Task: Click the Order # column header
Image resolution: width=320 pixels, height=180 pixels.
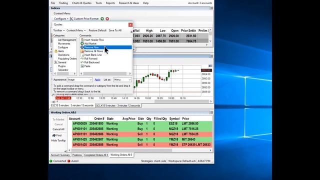Action: click(99, 118)
